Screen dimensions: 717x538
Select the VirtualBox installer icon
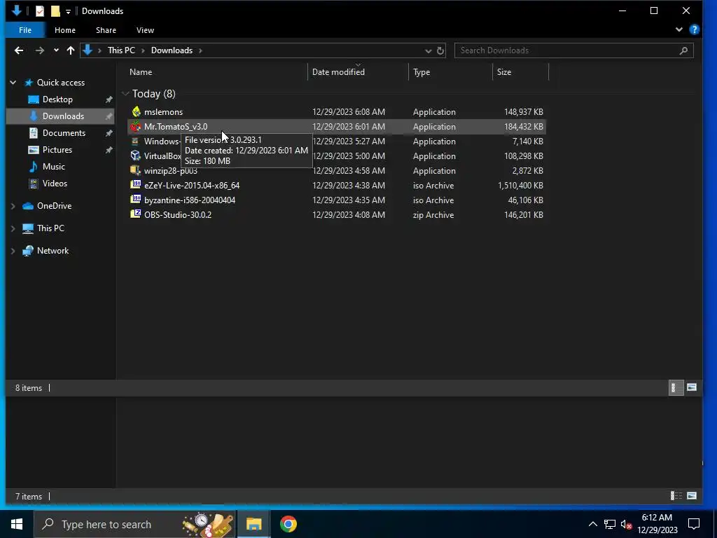tap(135, 156)
